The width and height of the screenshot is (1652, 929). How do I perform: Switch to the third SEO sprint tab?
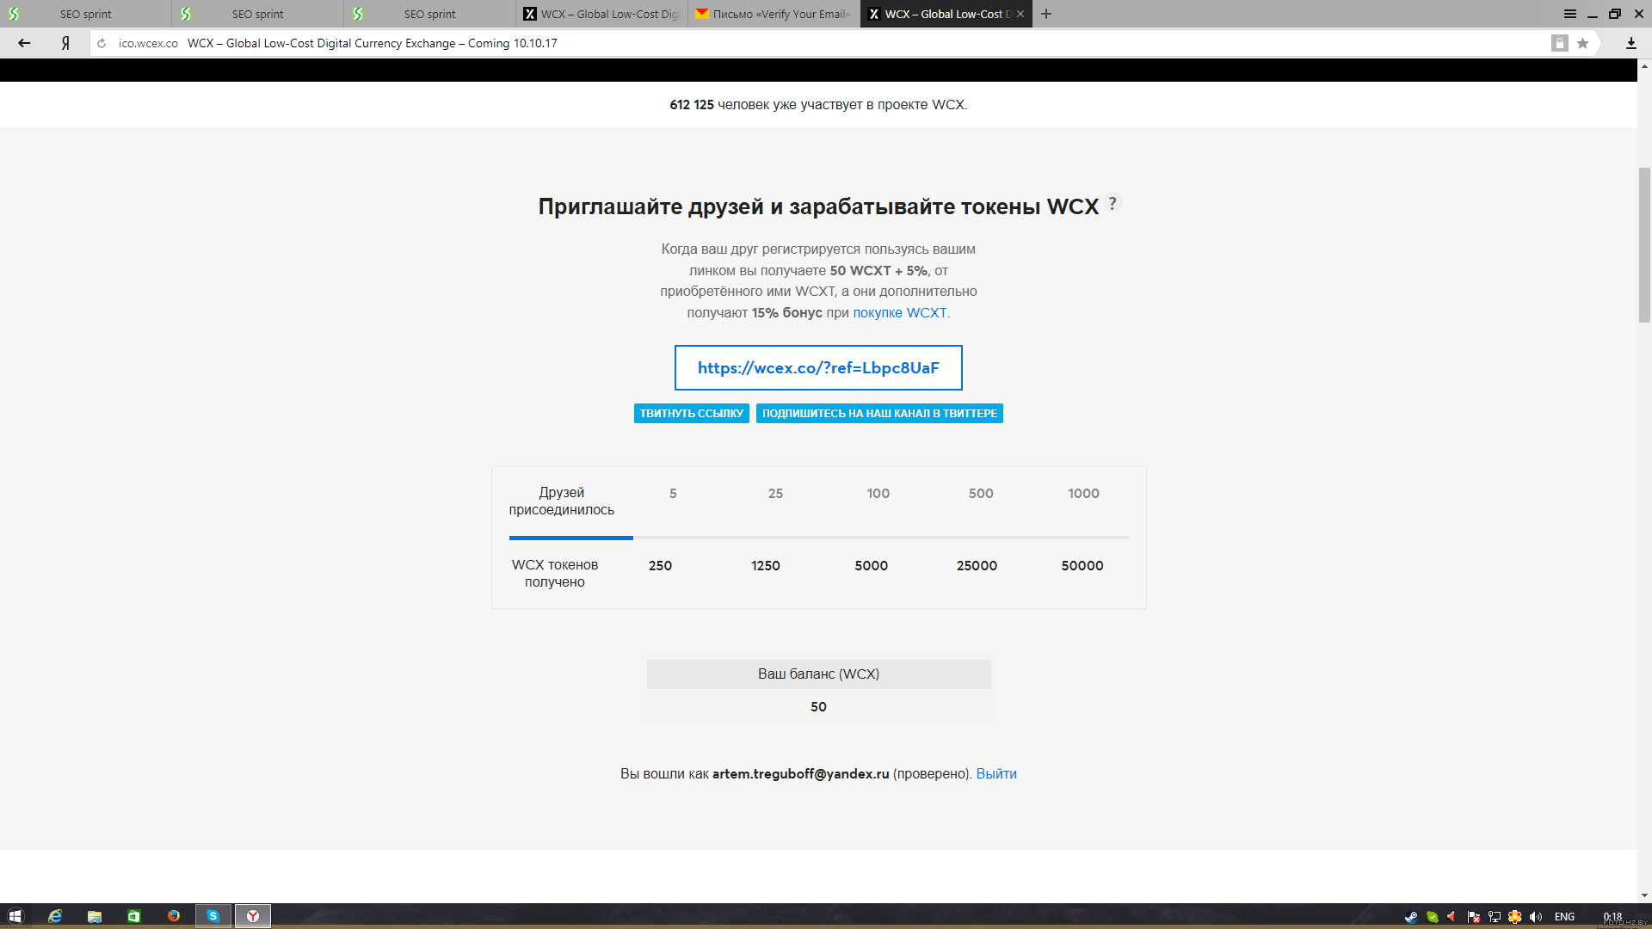(x=430, y=14)
